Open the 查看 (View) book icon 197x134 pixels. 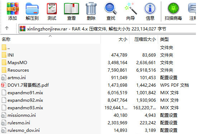click(x=72, y=9)
